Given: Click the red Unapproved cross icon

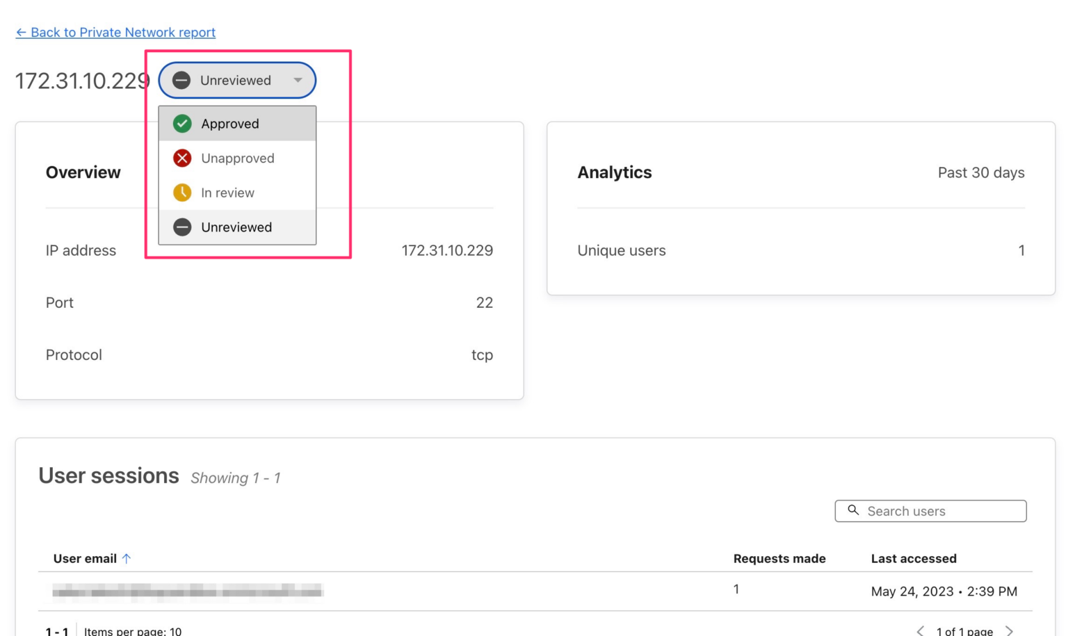Looking at the screenshot, I should click(181, 158).
